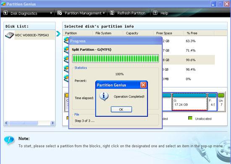This screenshot has height=164, width=231.
Task: Click the Step 3 of 3 text
Action: [84, 121]
